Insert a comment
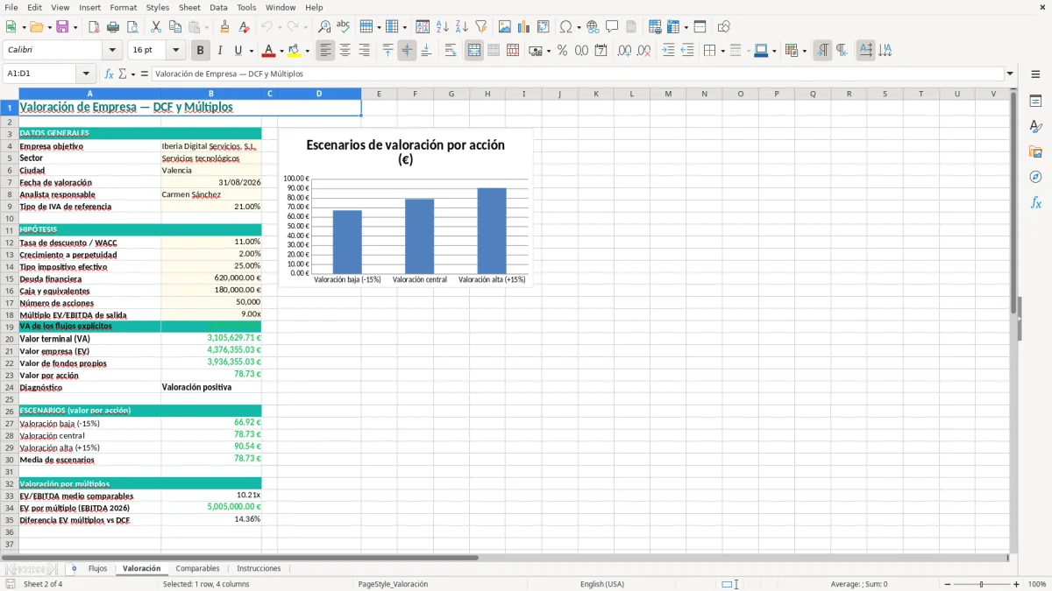The image size is (1052, 591). click(612, 27)
